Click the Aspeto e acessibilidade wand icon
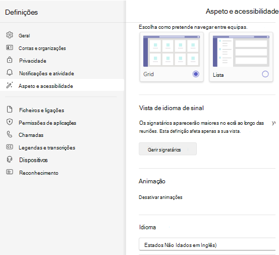Image resolution: width=279 pixels, height=255 pixels. tap(10, 85)
